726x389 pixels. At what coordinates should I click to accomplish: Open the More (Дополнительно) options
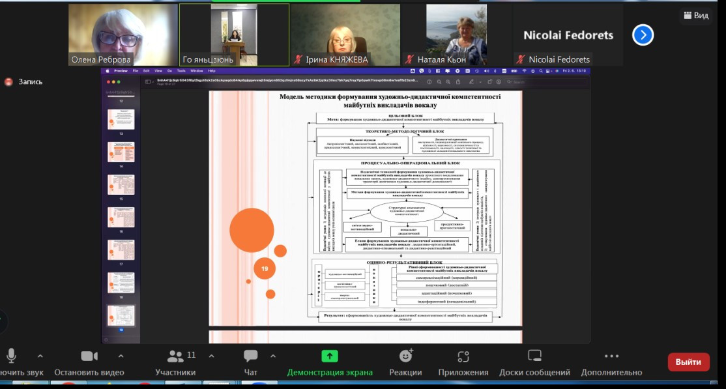point(611,356)
